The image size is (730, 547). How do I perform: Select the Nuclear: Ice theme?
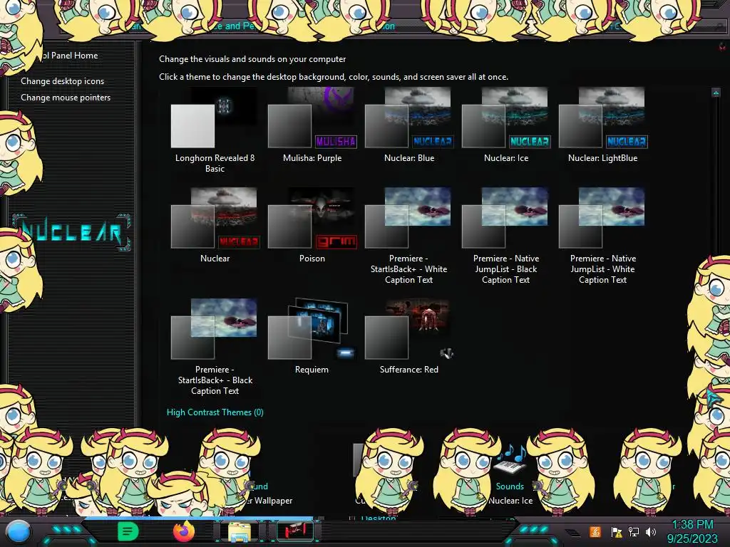coord(506,125)
